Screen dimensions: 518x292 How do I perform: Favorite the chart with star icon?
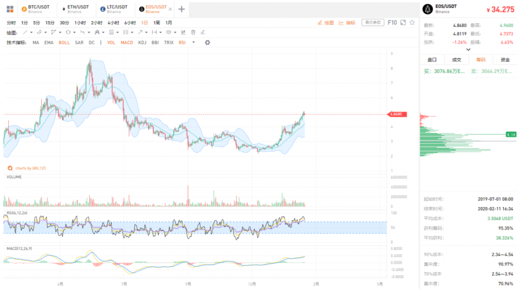pos(412,22)
